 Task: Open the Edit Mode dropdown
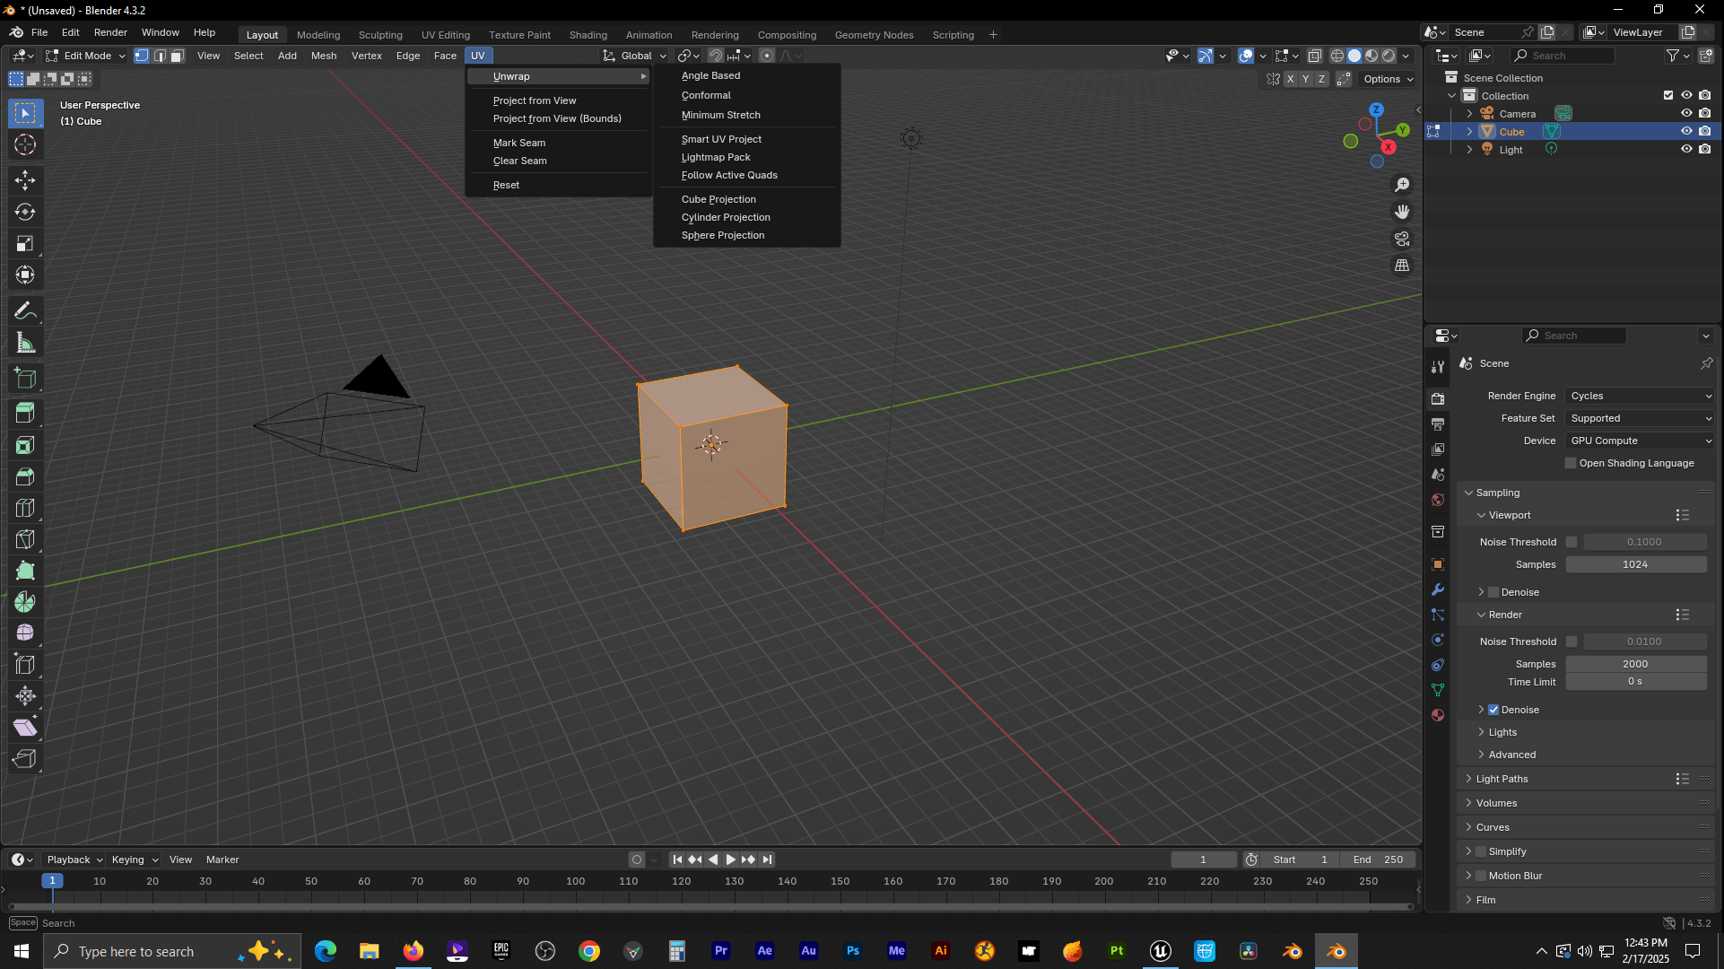(86, 56)
